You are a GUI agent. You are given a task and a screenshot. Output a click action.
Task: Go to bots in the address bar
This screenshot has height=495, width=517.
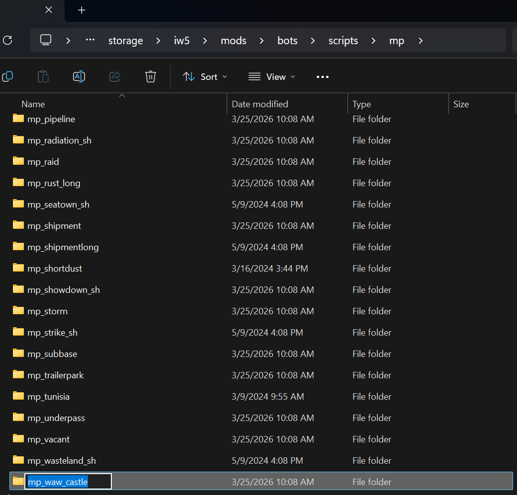click(x=287, y=41)
